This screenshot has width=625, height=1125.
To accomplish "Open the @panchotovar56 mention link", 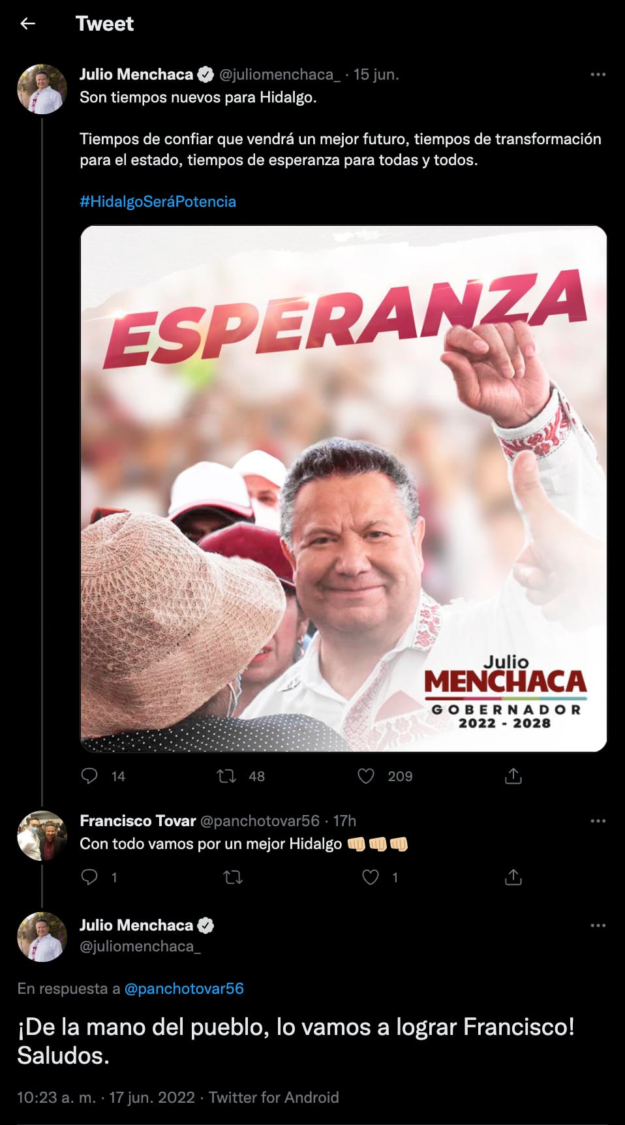I will pos(184,989).
